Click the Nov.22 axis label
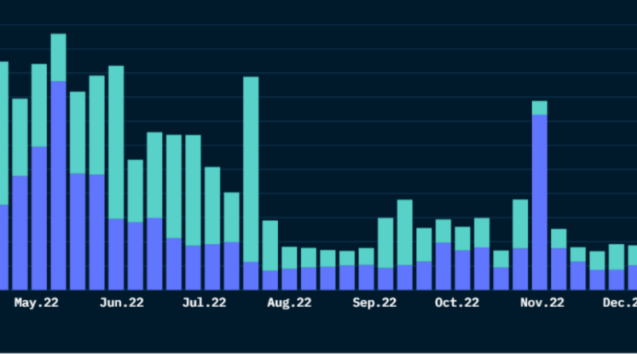This screenshot has width=637, height=354. 542,302
